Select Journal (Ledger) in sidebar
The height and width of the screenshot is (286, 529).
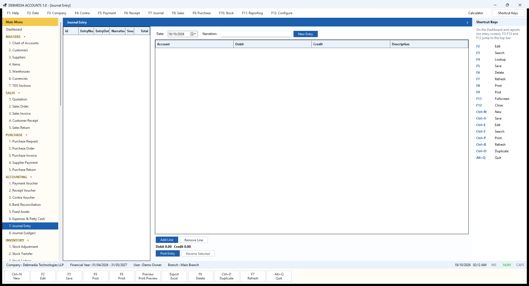(30, 233)
